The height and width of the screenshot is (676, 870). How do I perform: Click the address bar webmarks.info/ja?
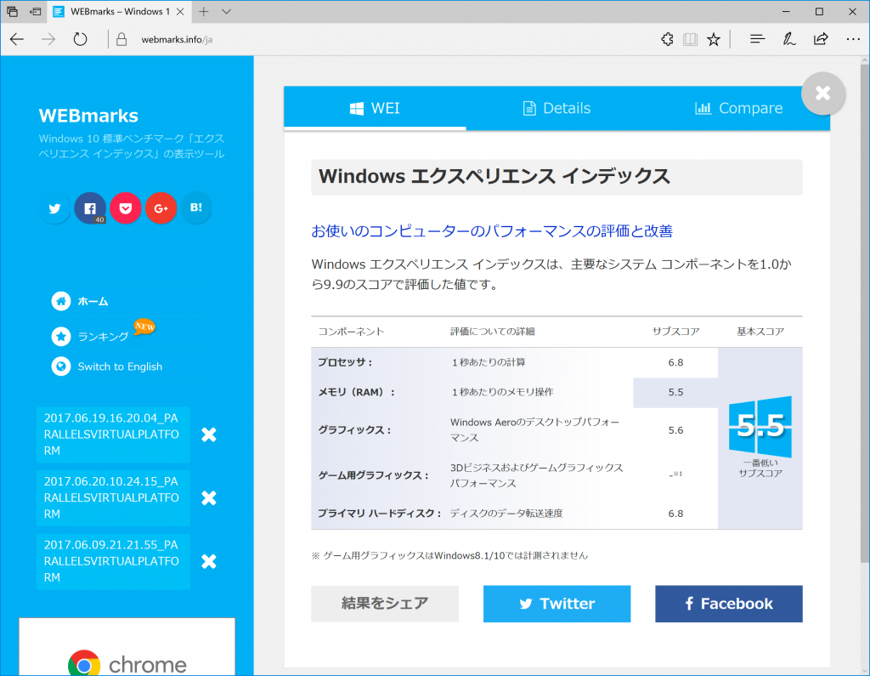point(177,39)
